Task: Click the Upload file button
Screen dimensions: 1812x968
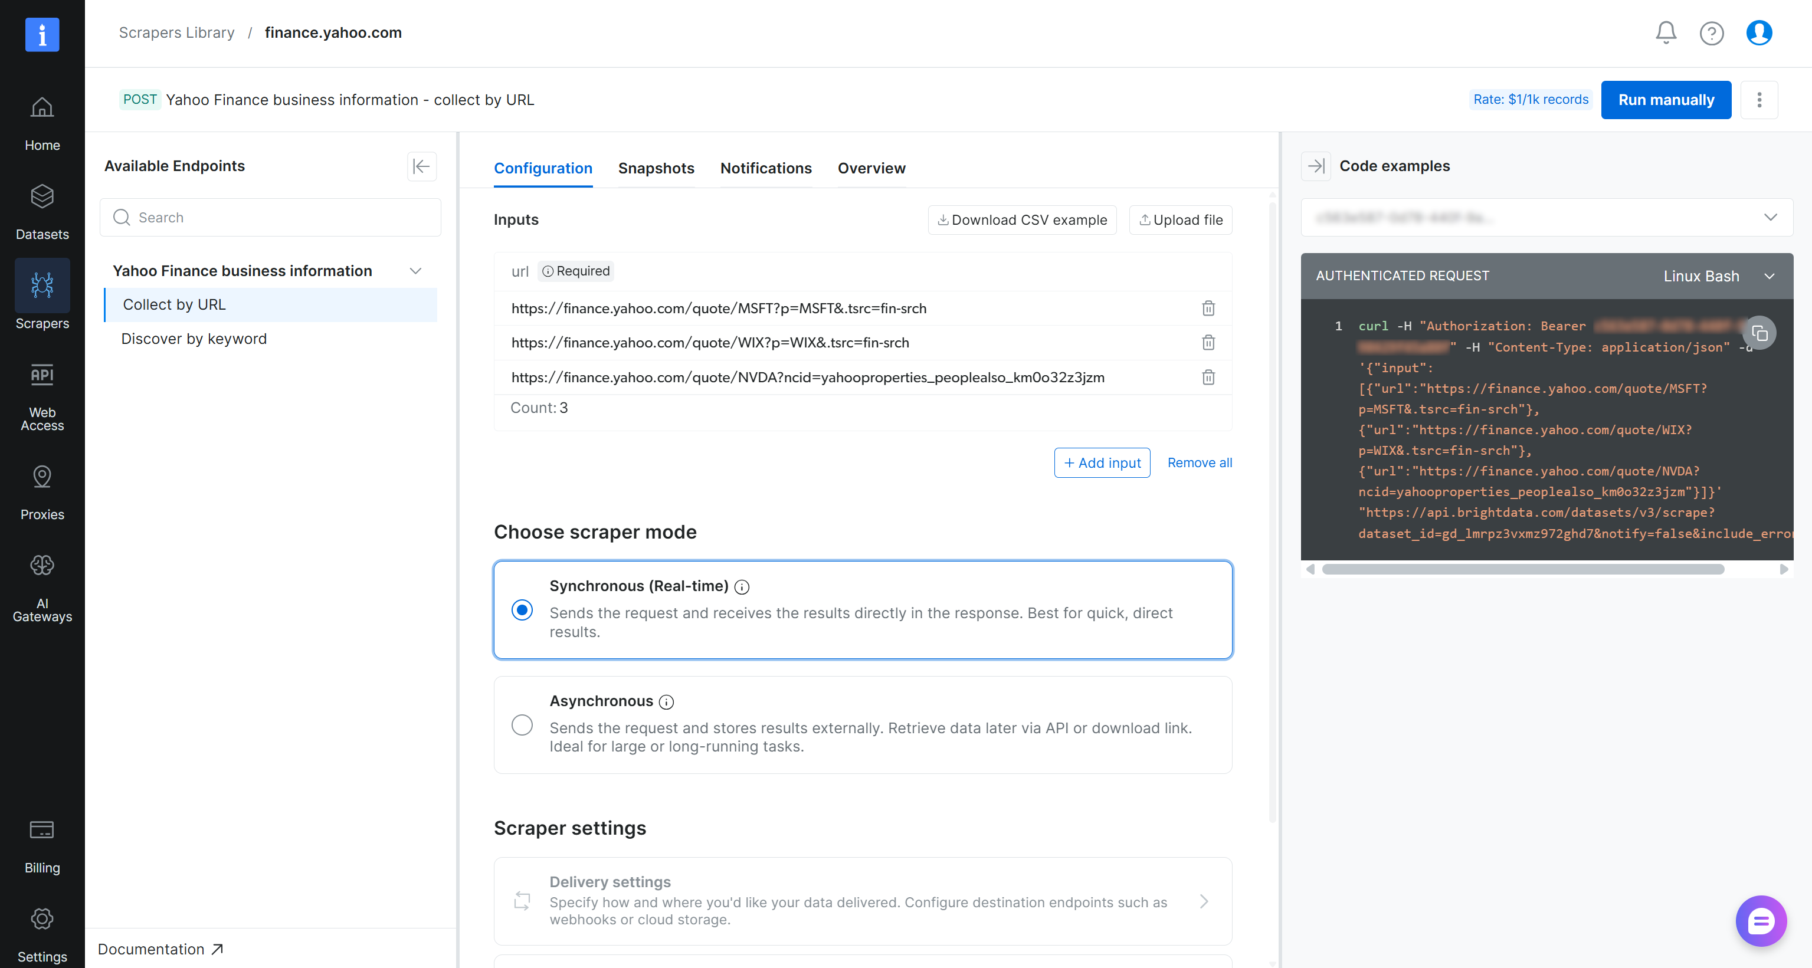Action: (x=1180, y=220)
